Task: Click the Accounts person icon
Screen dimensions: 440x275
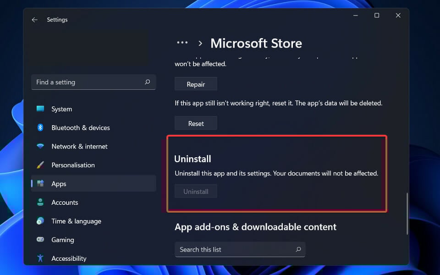Action: coord(40,202)
